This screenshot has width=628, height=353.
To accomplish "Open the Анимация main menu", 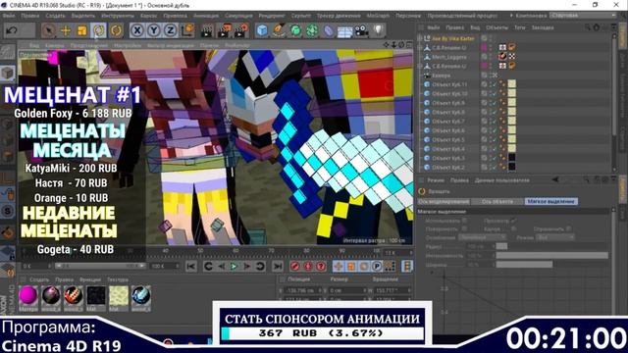I will point(206,16).
